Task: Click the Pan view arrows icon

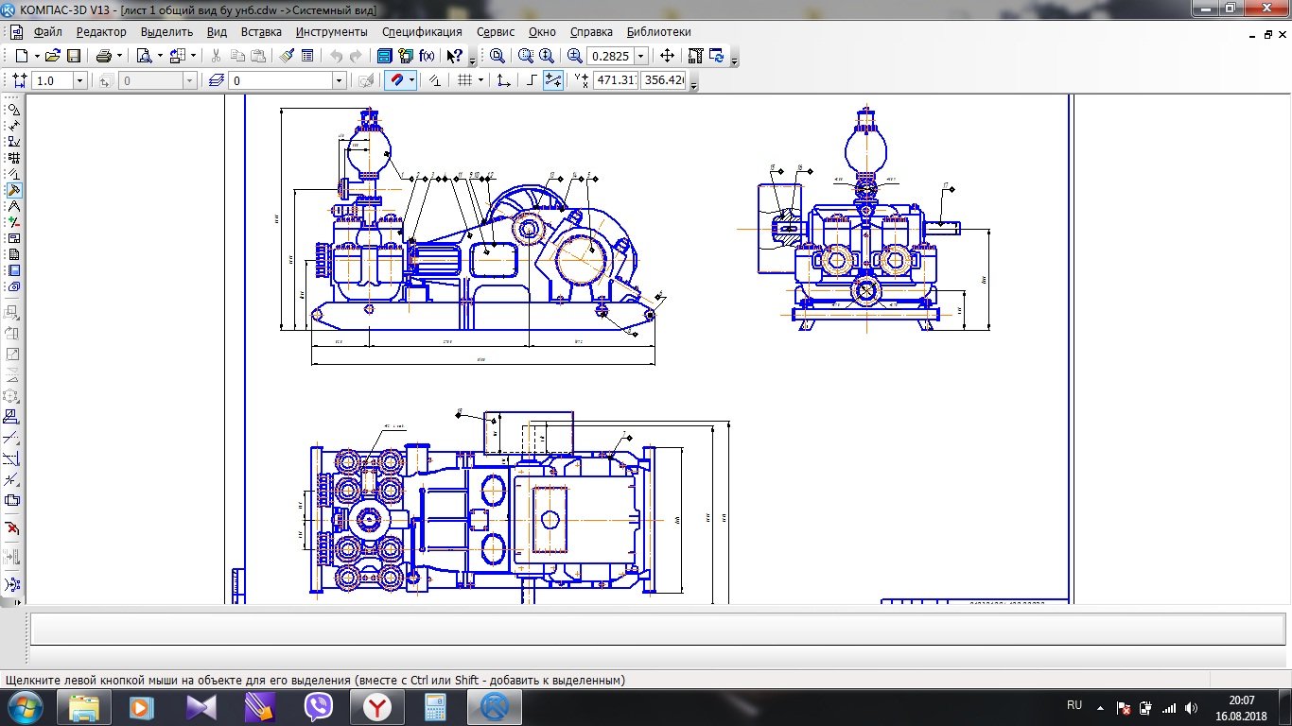Action: (667, 56)
